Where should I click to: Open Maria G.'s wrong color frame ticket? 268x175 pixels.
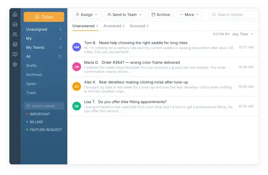click(163, 67)
